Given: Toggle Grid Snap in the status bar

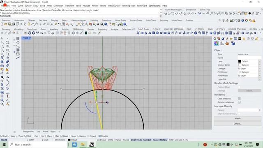Looking at the screenshot, I should click(102, 140).
